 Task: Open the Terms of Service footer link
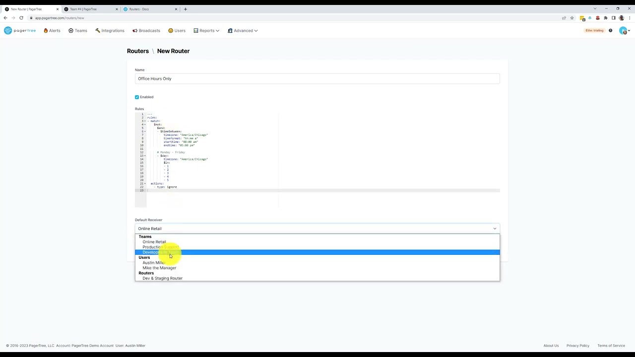tap(611, 346)
